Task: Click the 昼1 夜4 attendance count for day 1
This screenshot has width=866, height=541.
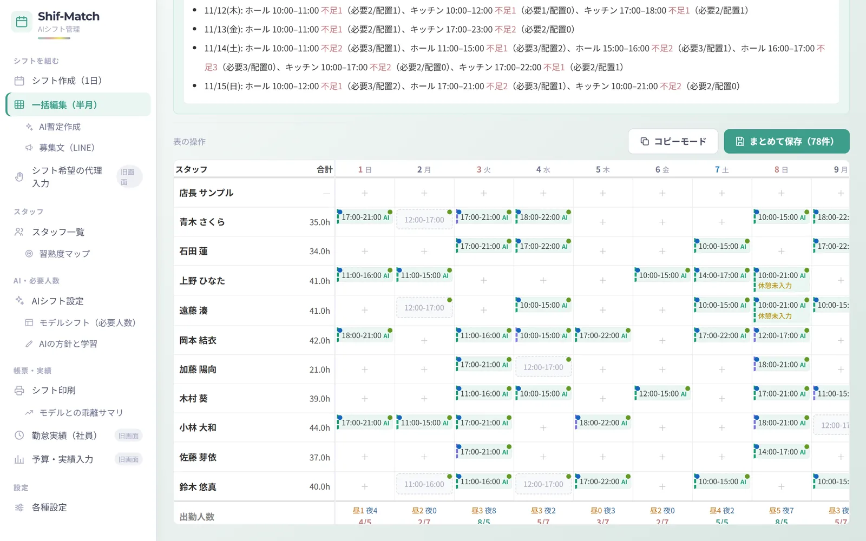Action: (x=365, y=511)
